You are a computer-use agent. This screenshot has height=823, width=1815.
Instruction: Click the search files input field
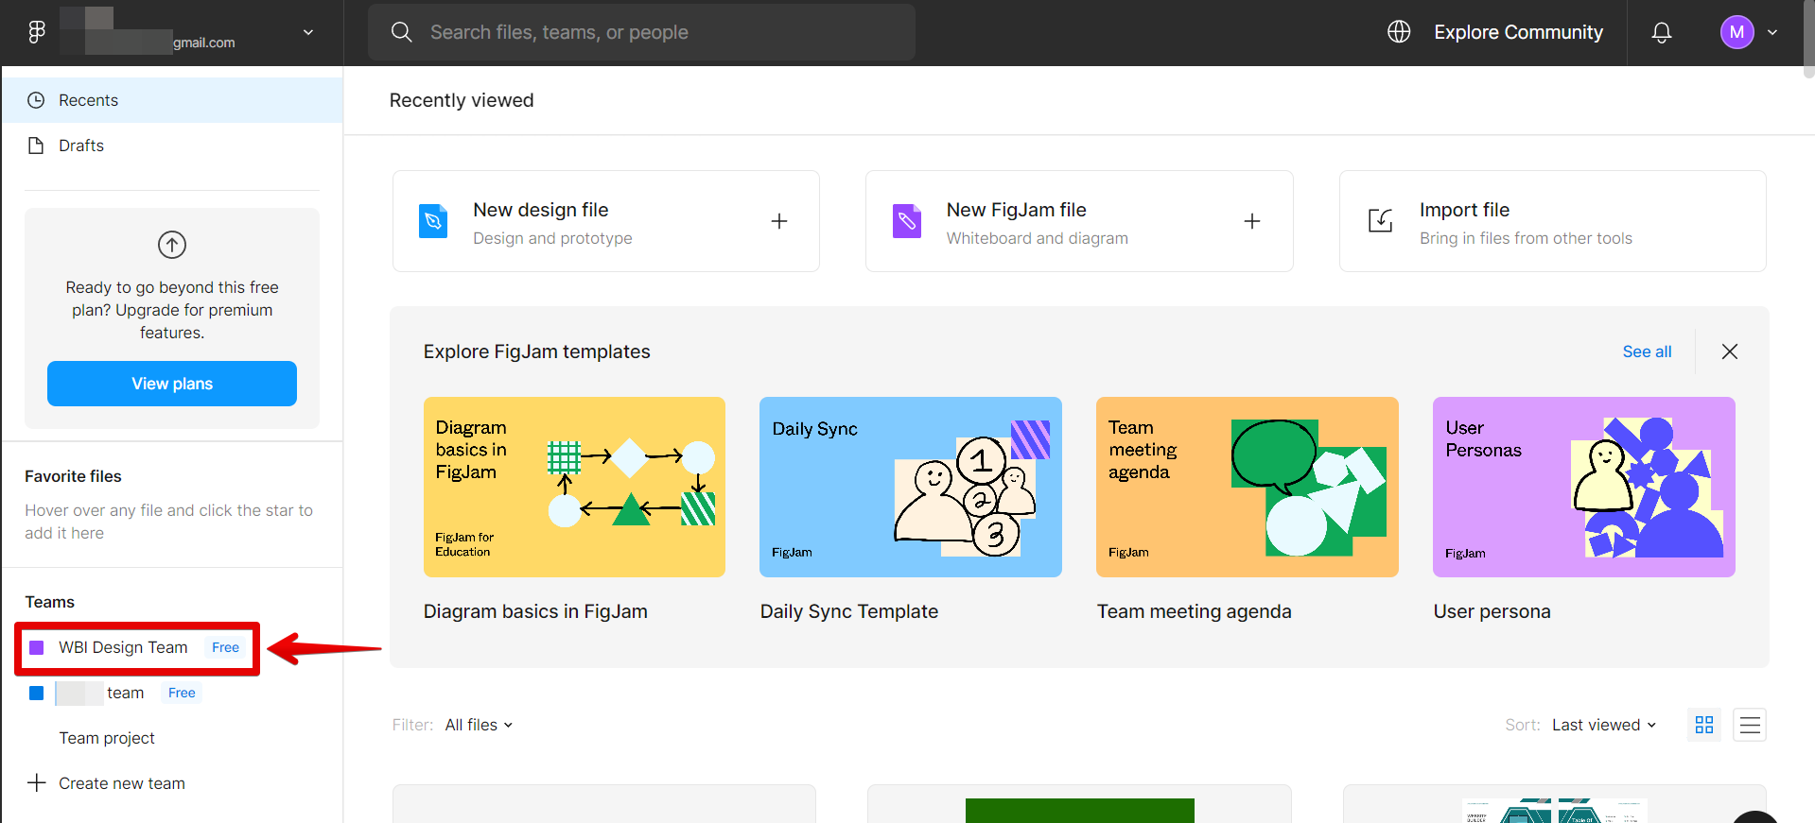point(653,32)
